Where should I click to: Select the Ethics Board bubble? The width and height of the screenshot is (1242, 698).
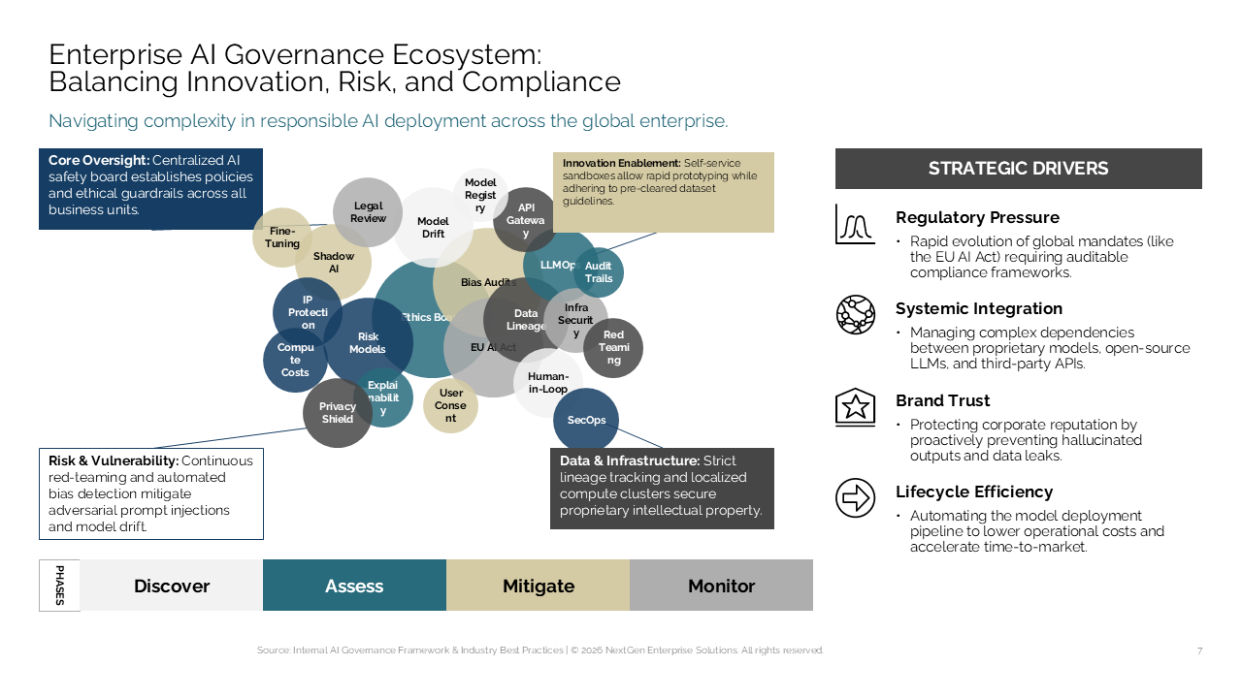tap(431, 318)
